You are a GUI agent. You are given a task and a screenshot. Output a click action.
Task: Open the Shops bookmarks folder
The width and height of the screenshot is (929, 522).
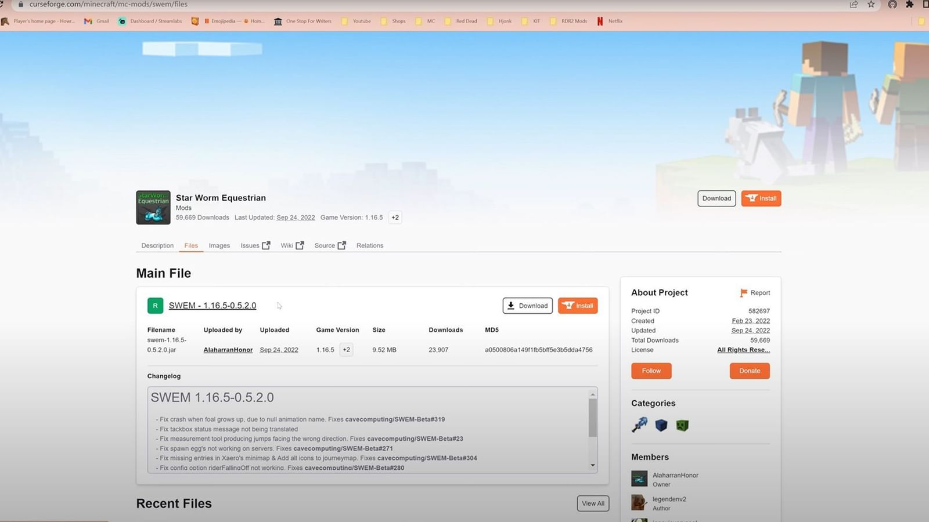point(394,21)
